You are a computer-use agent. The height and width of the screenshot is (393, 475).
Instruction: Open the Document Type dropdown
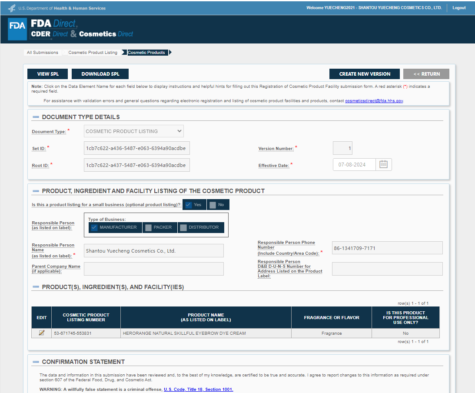pos(134,131)
